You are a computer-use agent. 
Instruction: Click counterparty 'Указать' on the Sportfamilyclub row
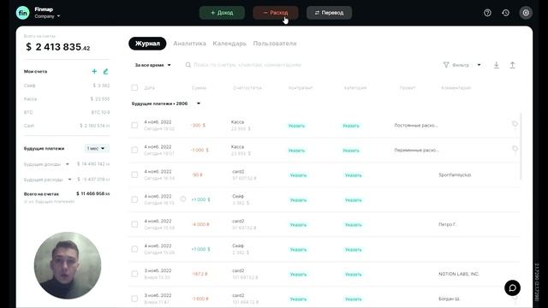(x=298, y=175)
